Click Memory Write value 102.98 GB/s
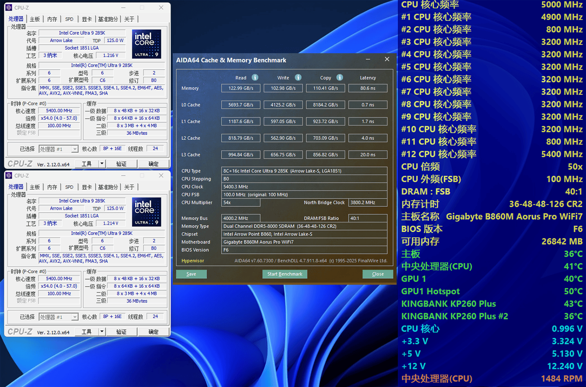 click(283, 88)
